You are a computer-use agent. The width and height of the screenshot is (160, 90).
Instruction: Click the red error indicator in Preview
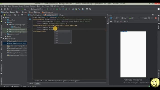[156, 18]
